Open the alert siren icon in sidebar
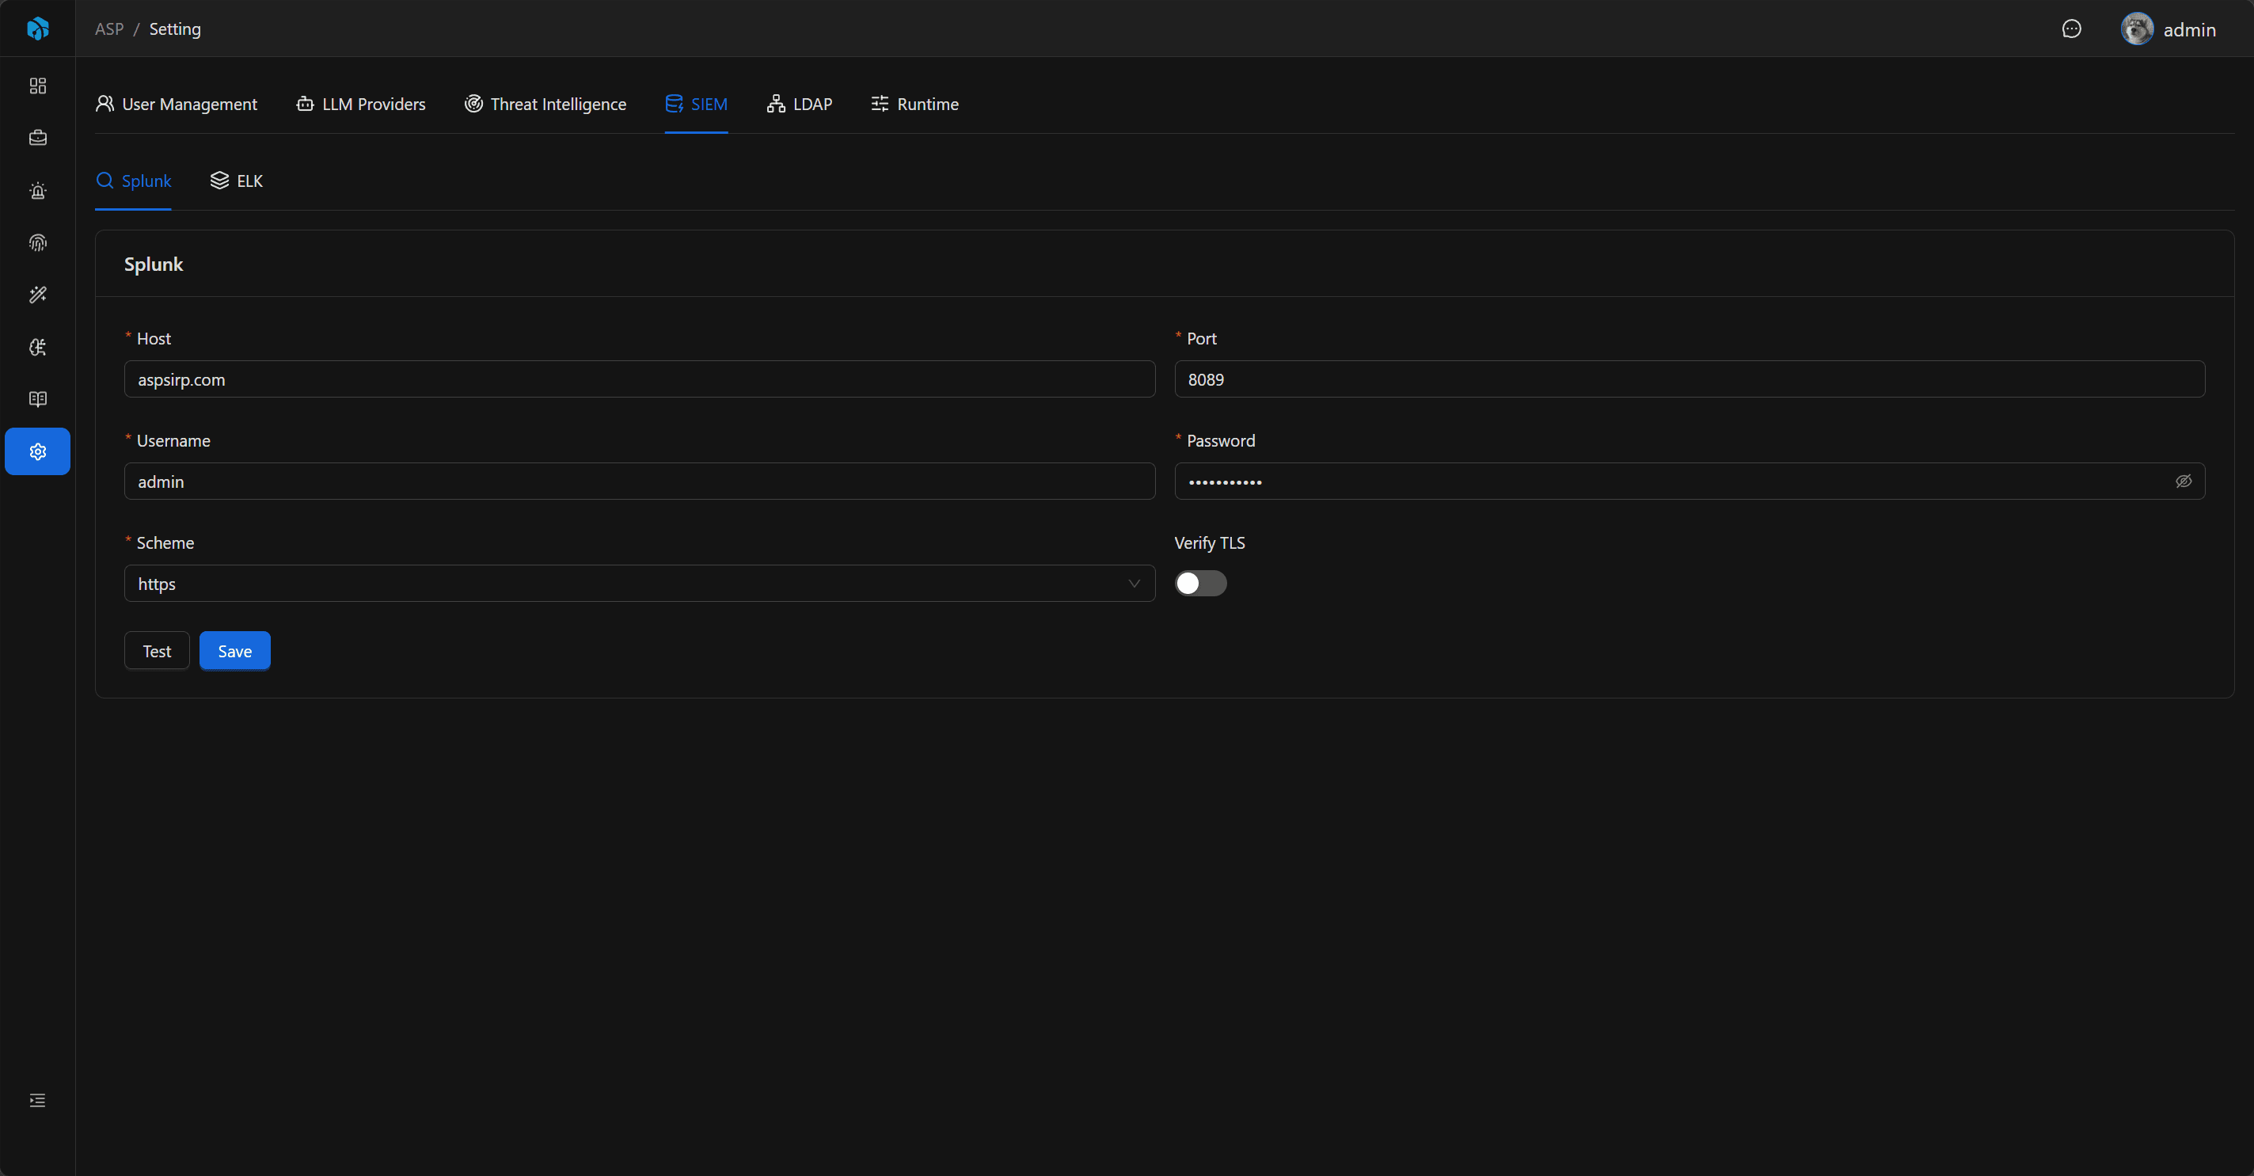This screenshot has height=1176, width=2254. pos(38,190)
